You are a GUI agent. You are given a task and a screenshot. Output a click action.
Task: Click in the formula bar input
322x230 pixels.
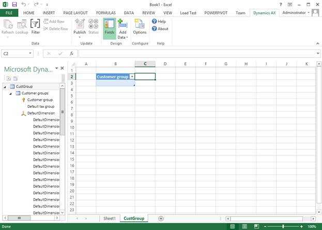(x=197, y=53)
